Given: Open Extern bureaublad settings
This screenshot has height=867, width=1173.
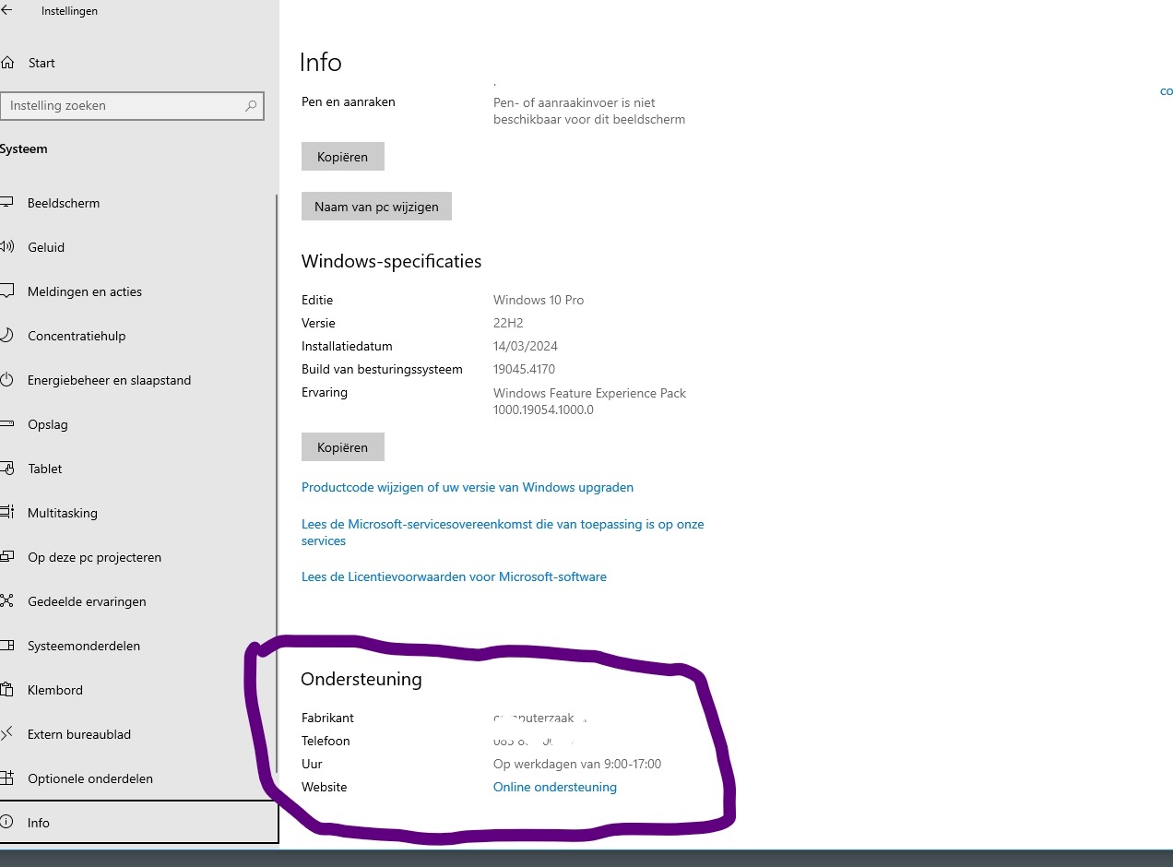Looking at the screenshot, I should (x=79, y=734).
